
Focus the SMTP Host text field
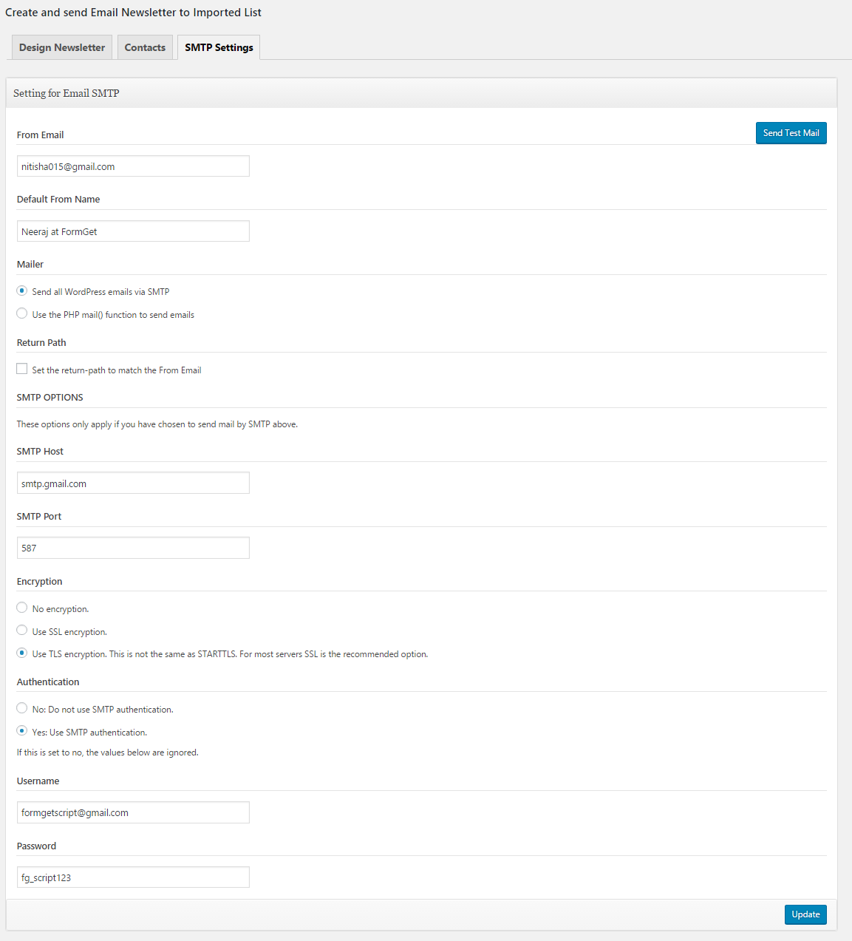pyautogui.click(x=133, y=483)
